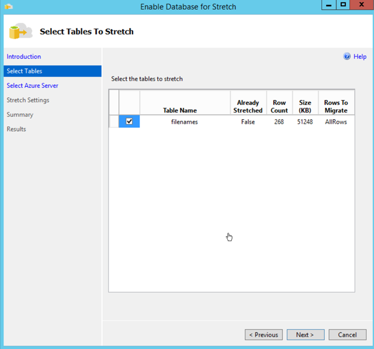Screen dimensions: 374x349
Task: Click the Help question mark icon
Action: [347, 56]
